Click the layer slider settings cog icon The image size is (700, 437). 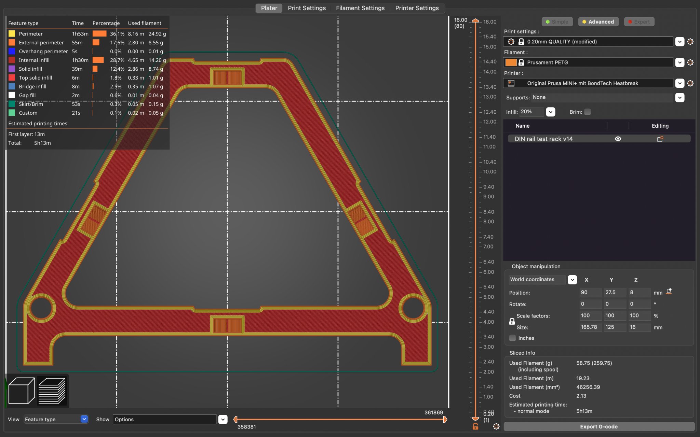[496, 426]
